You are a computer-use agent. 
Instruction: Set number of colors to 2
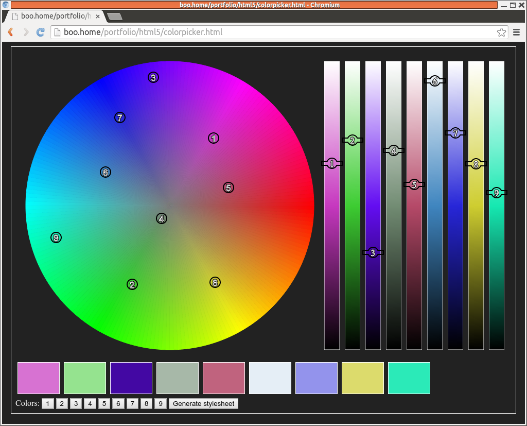tap(62, 403)
